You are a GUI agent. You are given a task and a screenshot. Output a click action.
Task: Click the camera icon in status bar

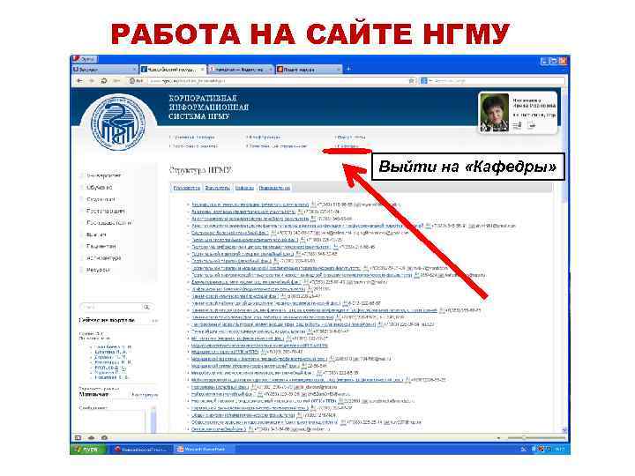(x=104, y=437)
